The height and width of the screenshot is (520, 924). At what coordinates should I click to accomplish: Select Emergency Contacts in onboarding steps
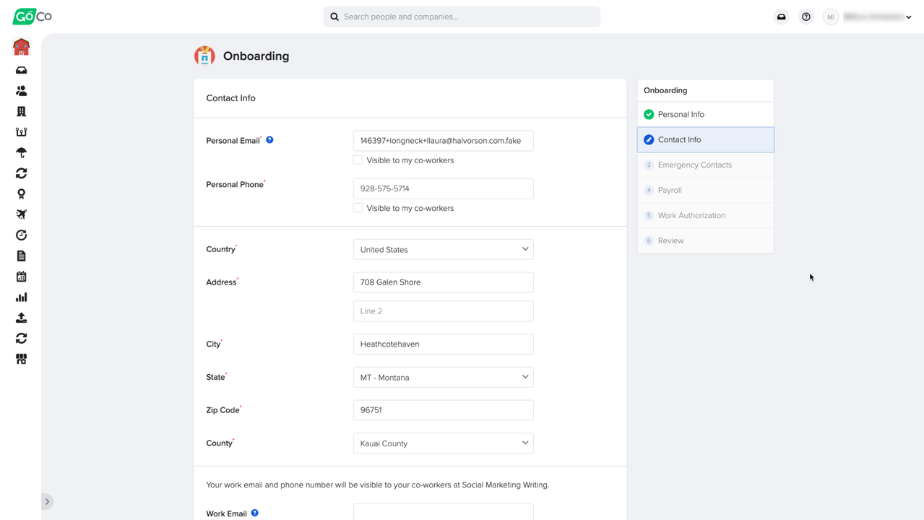pyautogui.click(x=694, y=165)
